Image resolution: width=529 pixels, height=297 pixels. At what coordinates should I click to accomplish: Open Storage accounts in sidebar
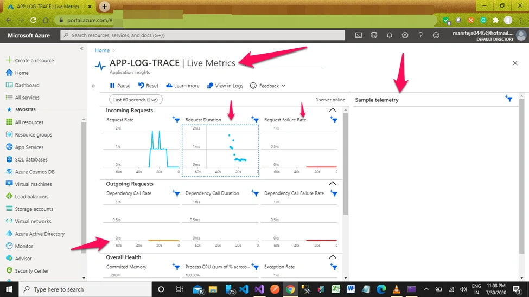pos(29,209)
